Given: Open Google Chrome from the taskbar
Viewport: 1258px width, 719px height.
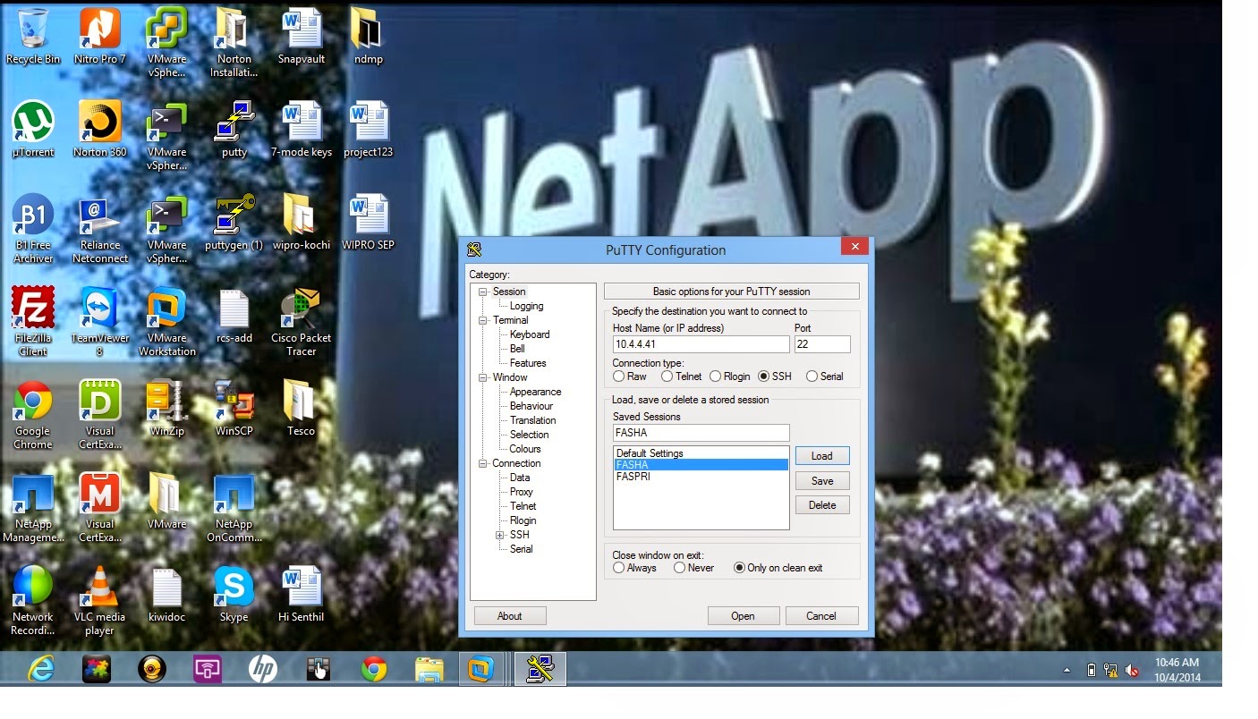Looking at the screenshot, I should click(x=373, y=667).
